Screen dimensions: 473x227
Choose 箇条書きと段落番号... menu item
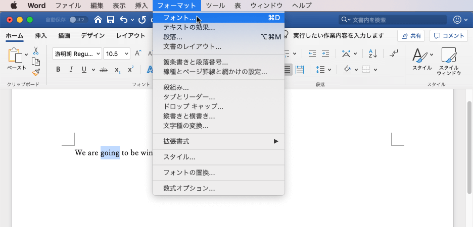click(218, 63)
